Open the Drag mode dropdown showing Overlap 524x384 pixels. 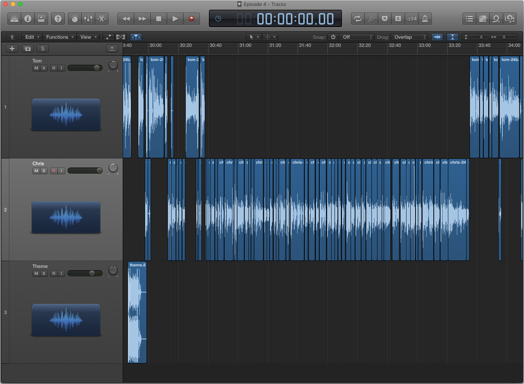tap(409, 37)
